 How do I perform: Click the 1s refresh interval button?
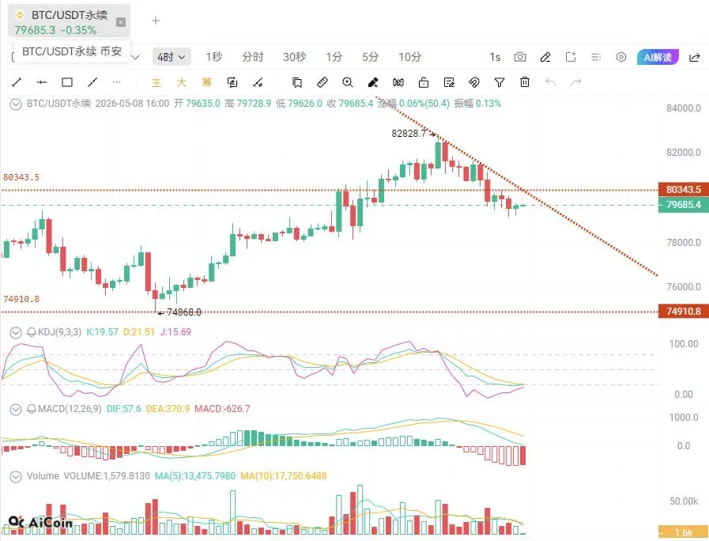[x=495, y=57]
